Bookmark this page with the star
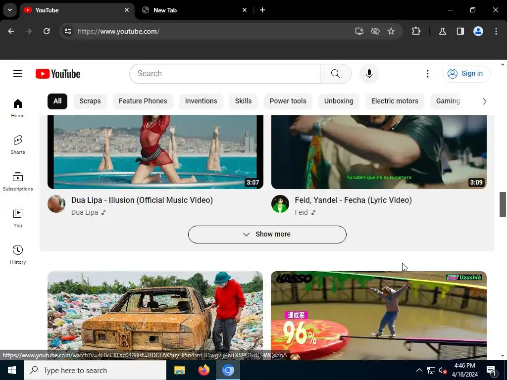This screenshot has height=380, width=507. point(391,31)
